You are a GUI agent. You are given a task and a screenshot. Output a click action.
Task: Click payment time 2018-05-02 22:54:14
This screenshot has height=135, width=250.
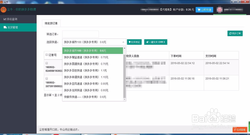pyautogui.click(x=217, y=63)
